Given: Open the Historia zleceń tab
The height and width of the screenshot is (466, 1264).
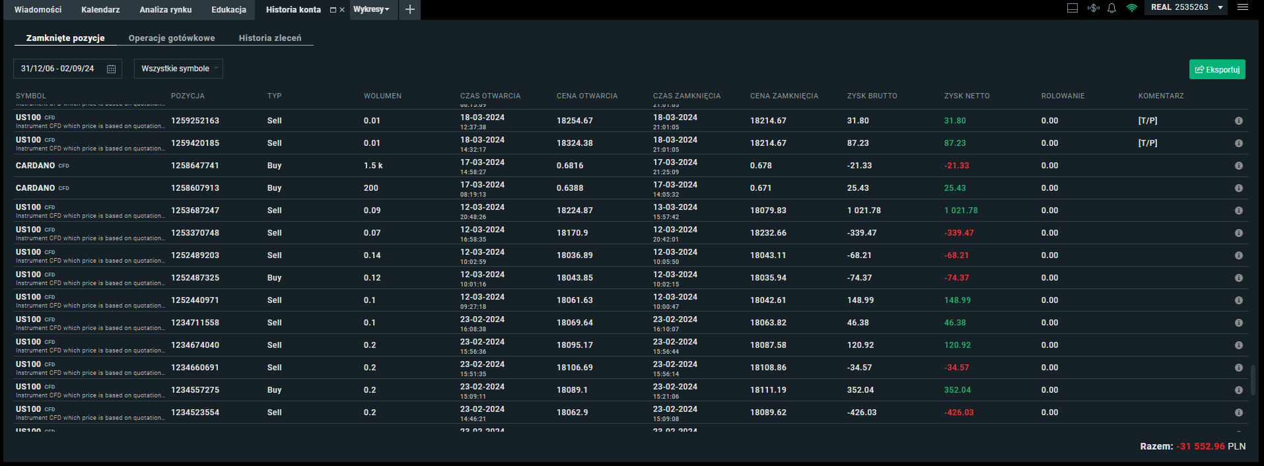Looking at the screenshot, I should point(270,38).
